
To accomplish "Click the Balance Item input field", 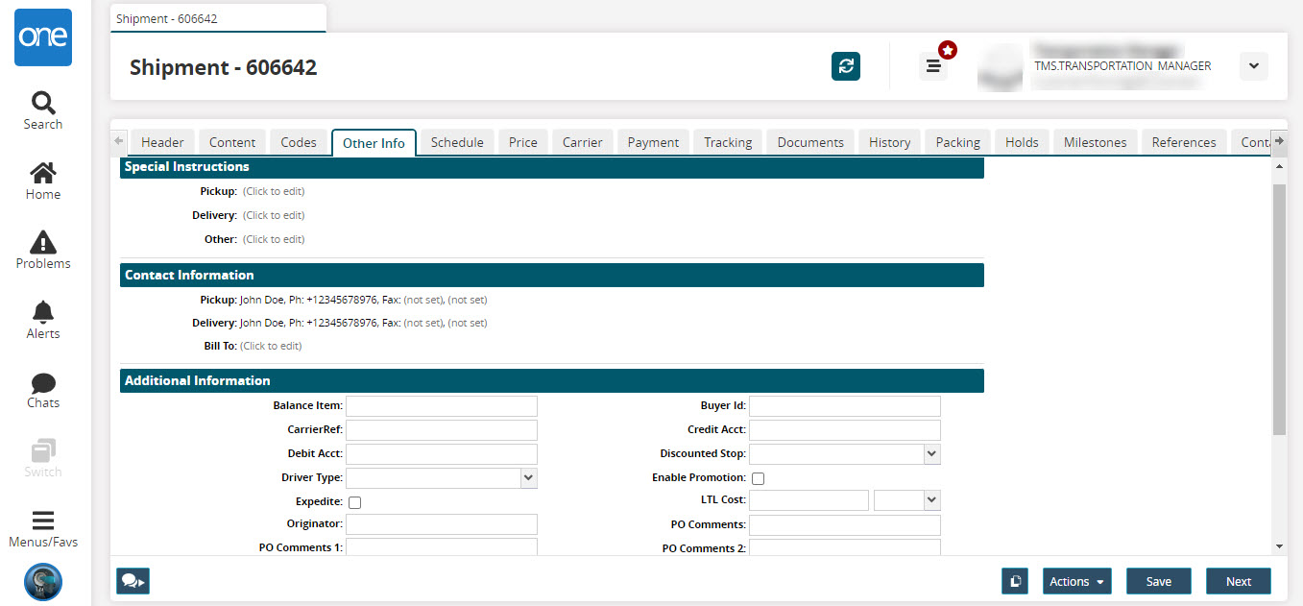I will click(441, 406).
